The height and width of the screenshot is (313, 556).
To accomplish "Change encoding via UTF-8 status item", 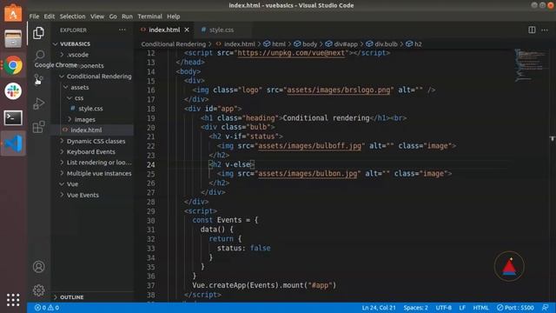I will pos(444,308).
